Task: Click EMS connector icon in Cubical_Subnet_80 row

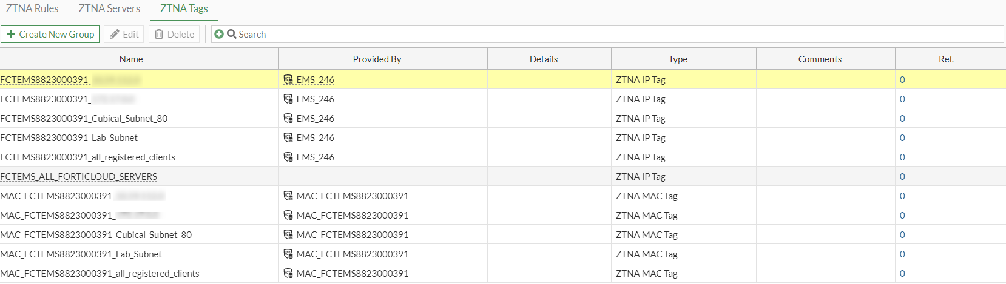Action: tap(288, 118)
